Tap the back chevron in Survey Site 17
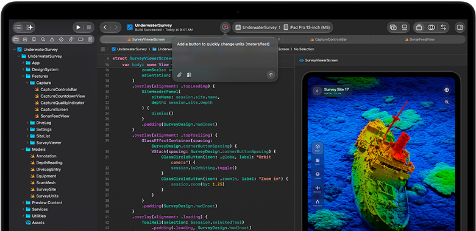This screenshot has height=231, width=476. pyautogui.click(x=318, y=91)
